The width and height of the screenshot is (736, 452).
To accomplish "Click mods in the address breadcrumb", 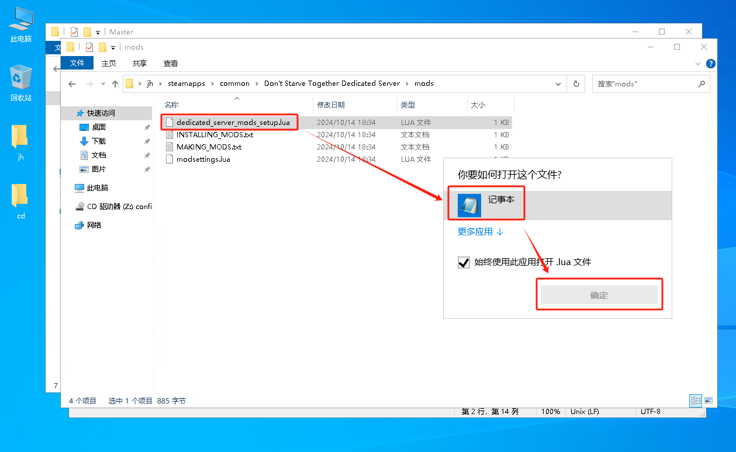I will pos(424,84).
